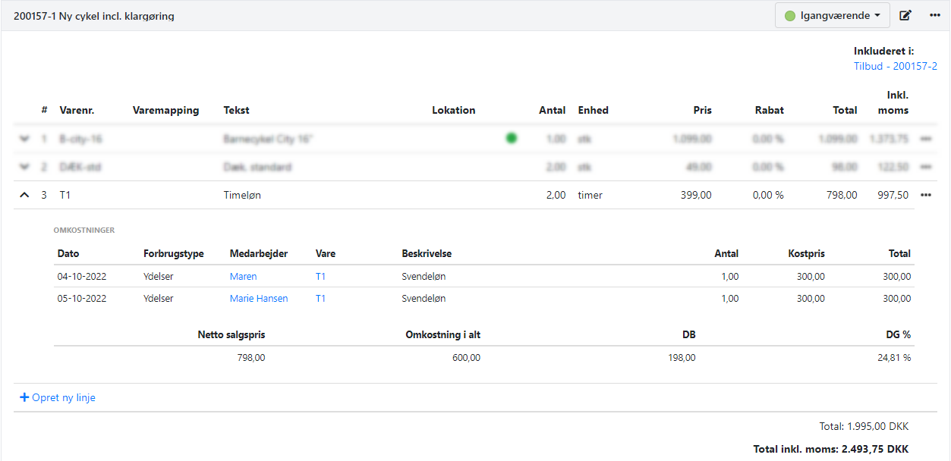Open the Igangværende status dropdown
Image resolution: width=951 pixels, height=461 pixels.
tap(832, 15)
